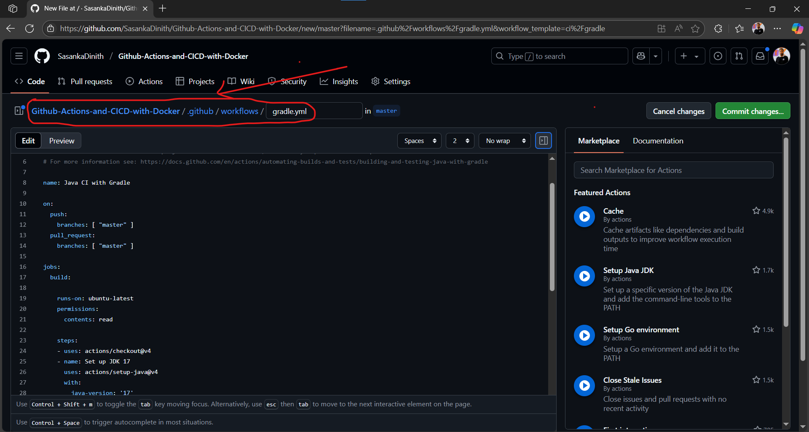Open notifications inbox icon
The image size is (809, 432).
(760, 56)
